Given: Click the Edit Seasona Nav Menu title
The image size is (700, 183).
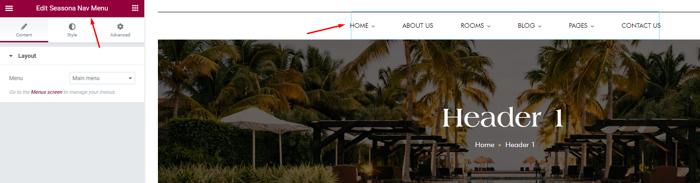Looking at the screenshot, I should (x=72, y=8).
